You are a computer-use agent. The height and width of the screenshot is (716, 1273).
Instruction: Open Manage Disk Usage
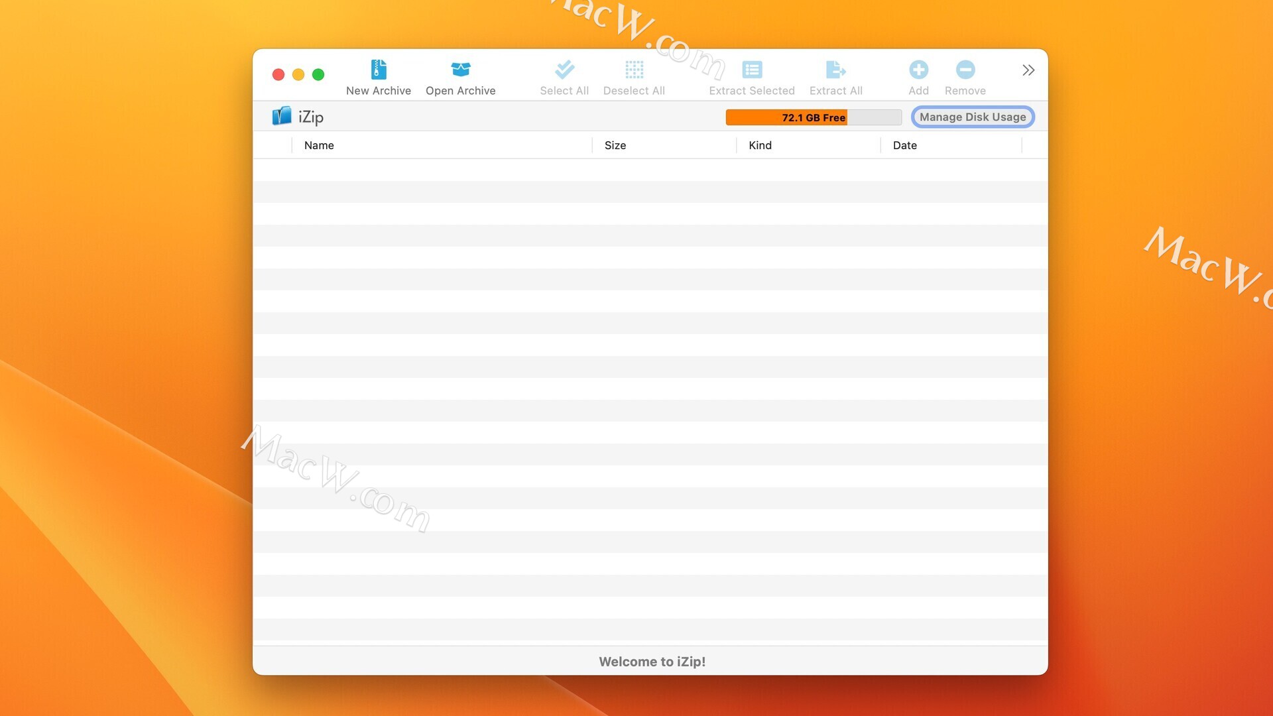[x=973, y=117]
